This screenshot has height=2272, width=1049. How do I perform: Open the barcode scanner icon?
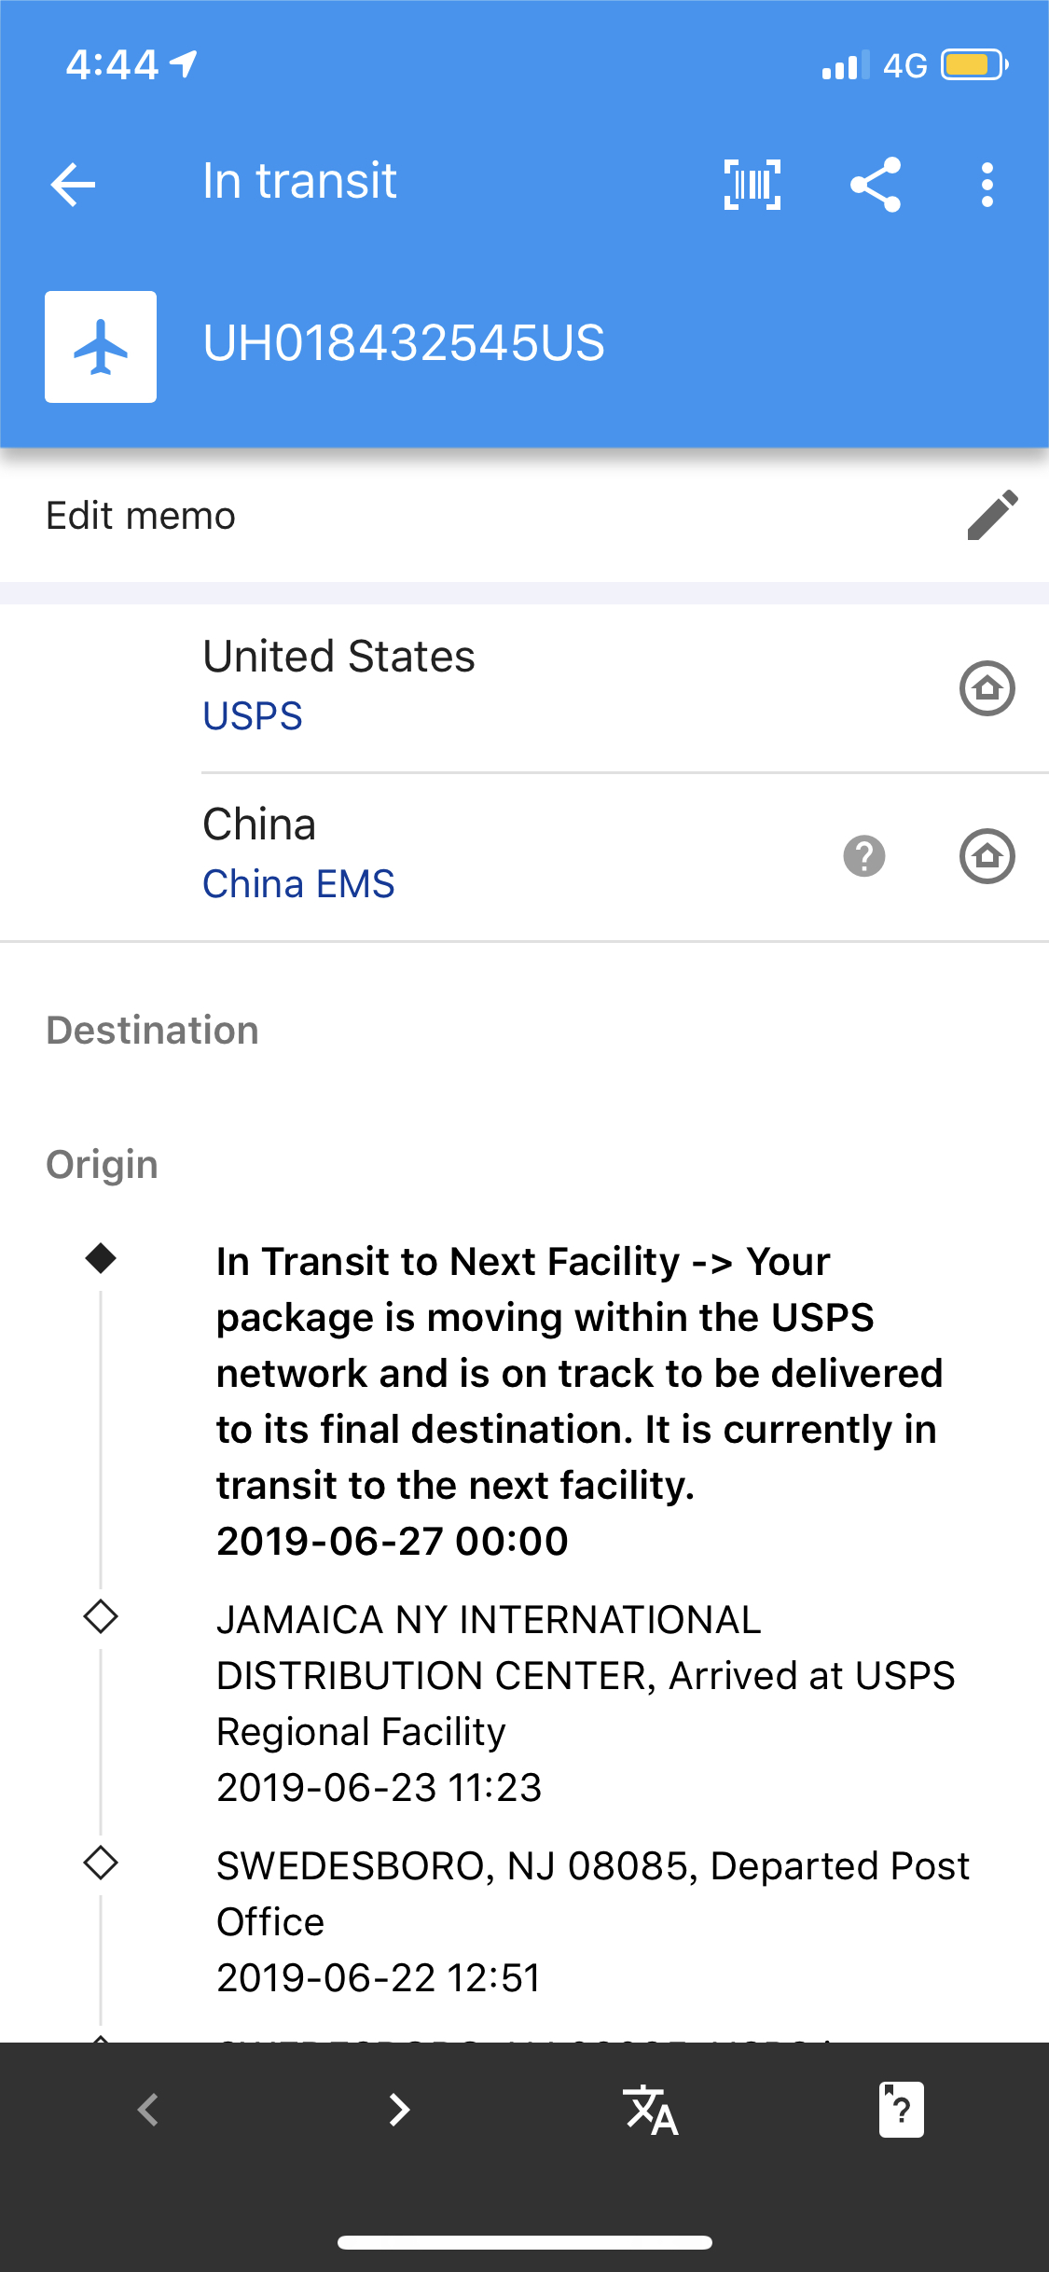(752, 184)
